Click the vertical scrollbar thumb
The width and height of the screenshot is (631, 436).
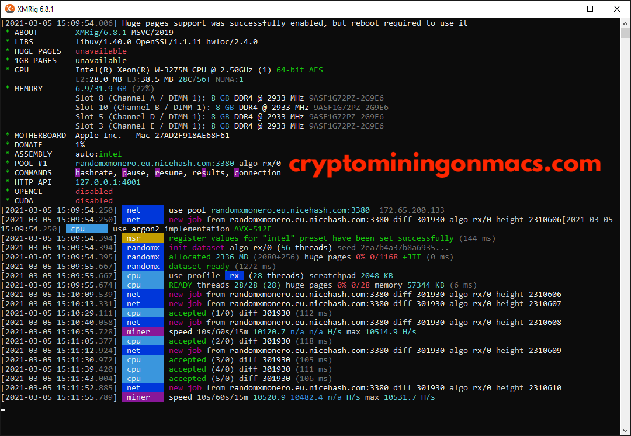point(625,33)
